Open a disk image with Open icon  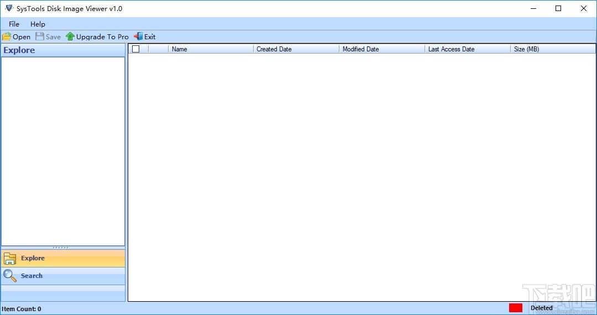(7, 36)
